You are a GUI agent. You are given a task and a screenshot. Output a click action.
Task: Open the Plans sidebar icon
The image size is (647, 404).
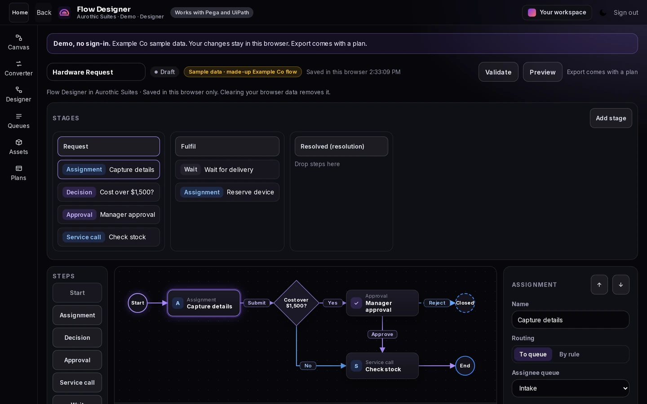(18, 168)
